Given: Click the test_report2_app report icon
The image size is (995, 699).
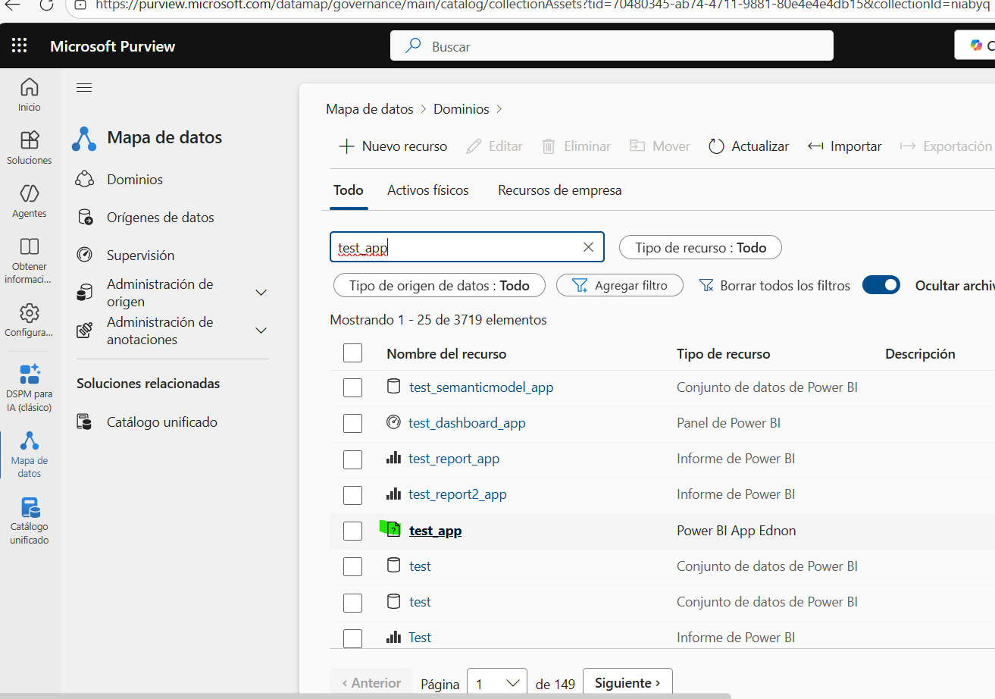Looking at the screenshot, I should (x=393, y=494).
